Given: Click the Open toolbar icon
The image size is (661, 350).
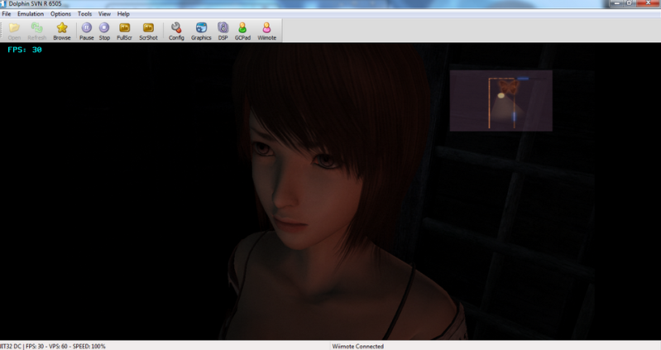Looking at the screenshot, I should 14,31.
